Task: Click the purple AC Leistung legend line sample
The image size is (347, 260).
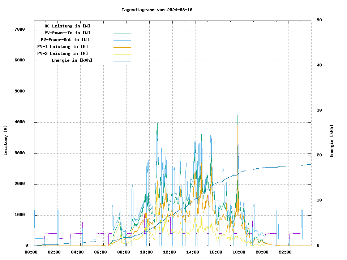Action: (x=122, y=27)
